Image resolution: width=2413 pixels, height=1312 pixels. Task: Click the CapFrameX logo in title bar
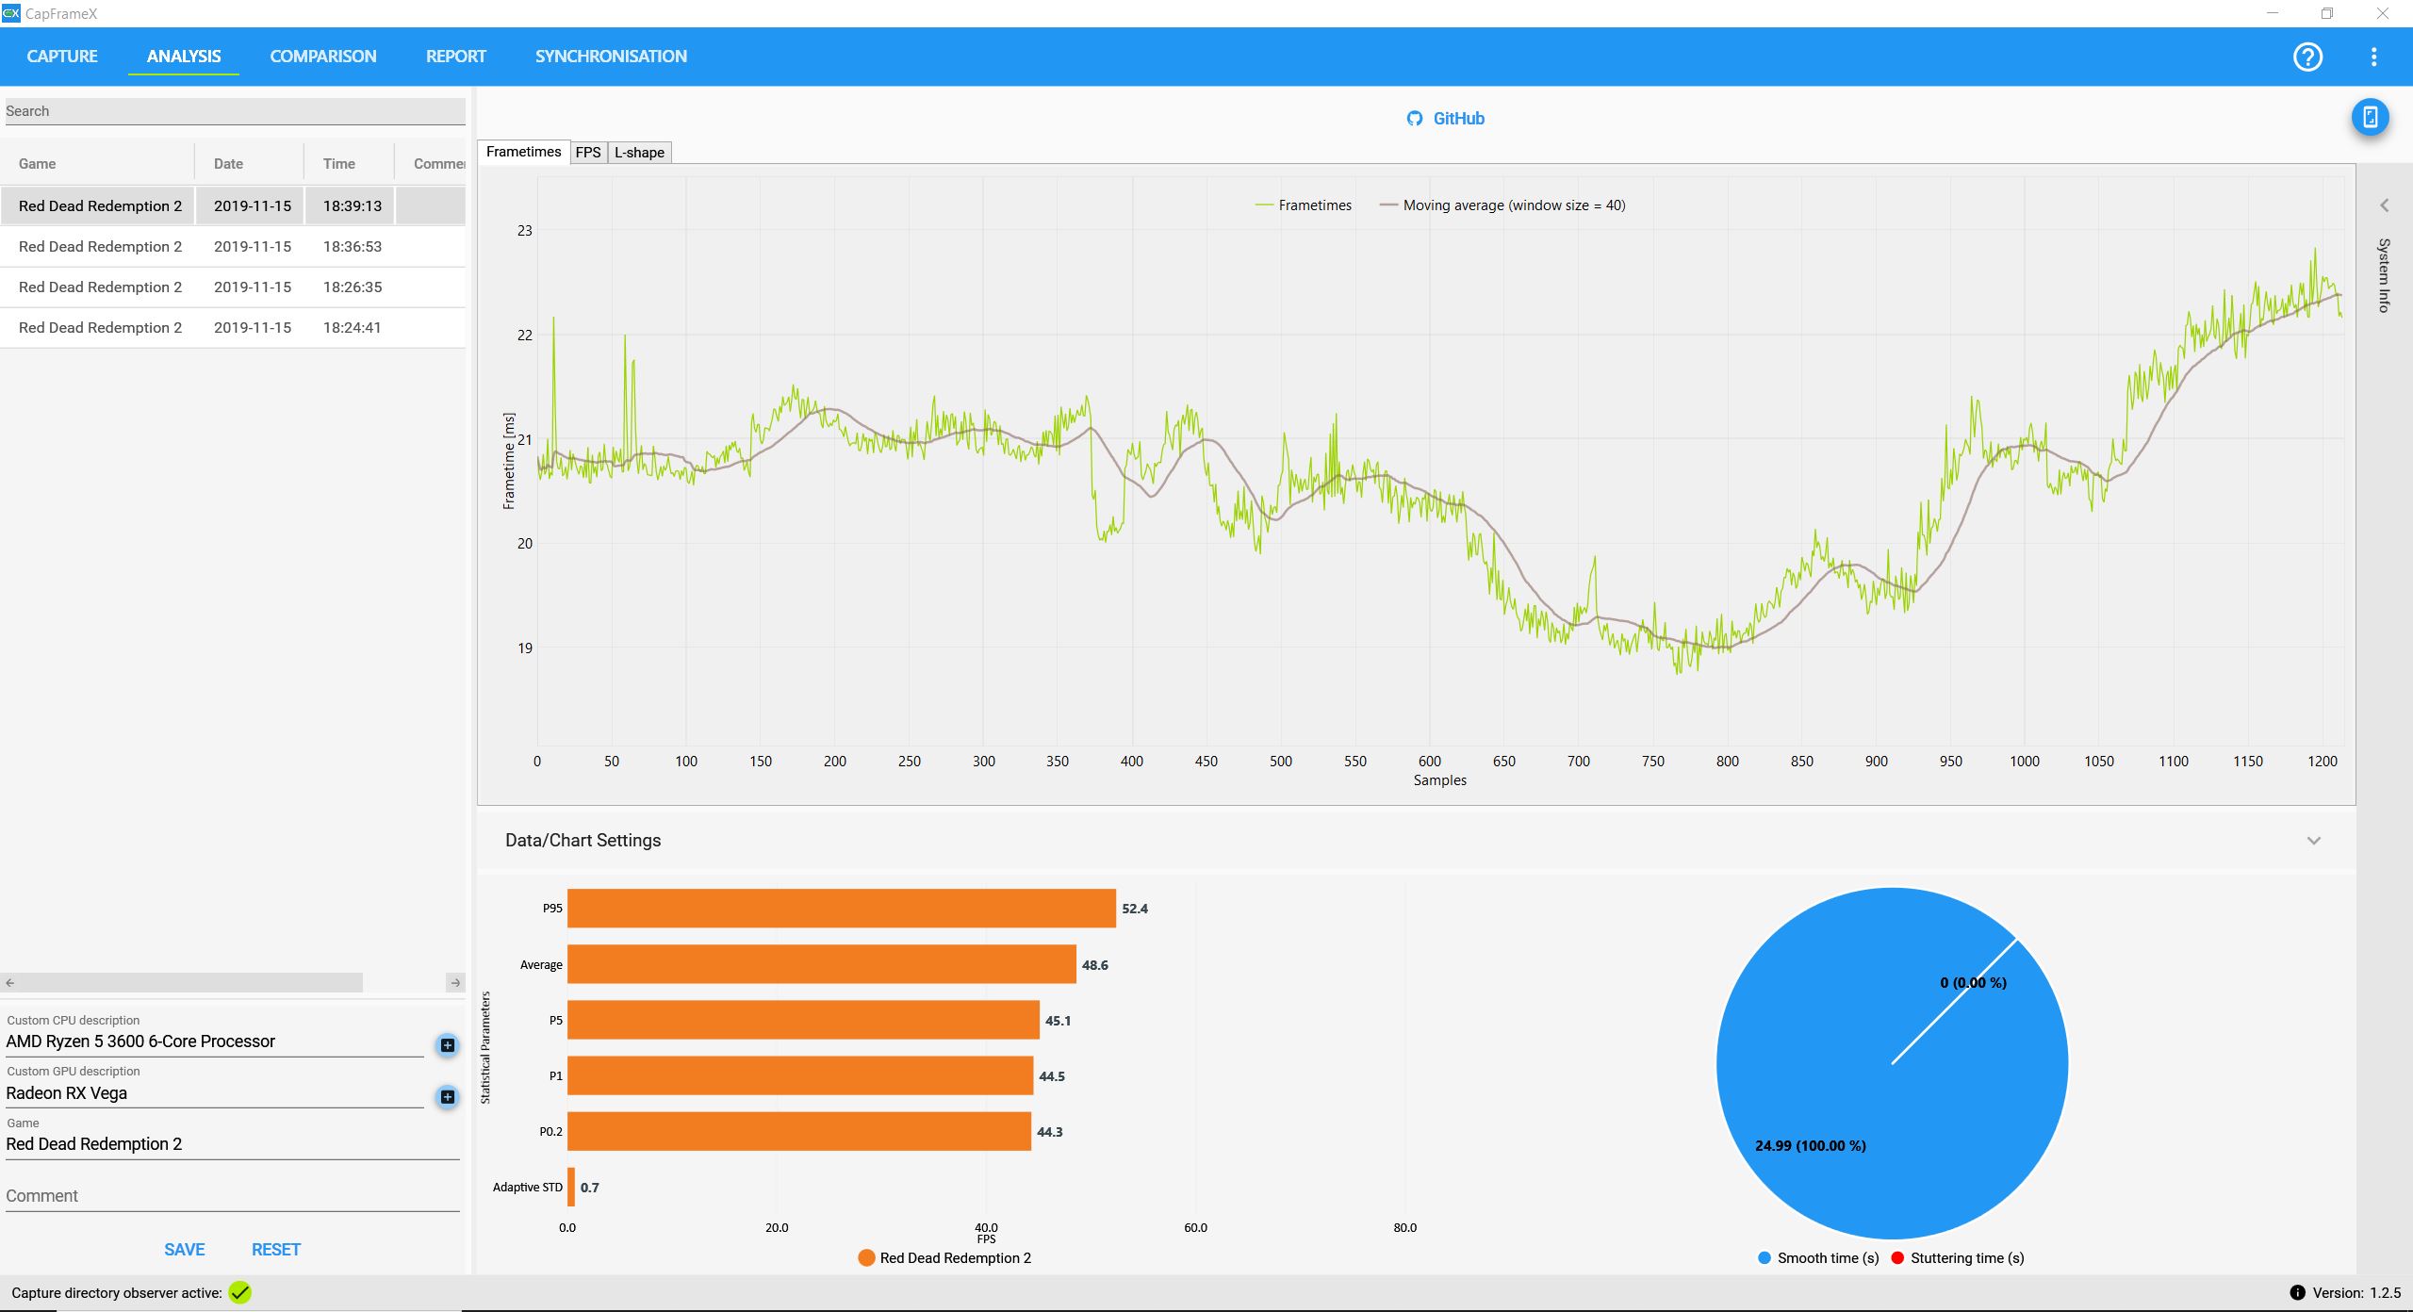pyautogui.click(x=10, y=13)
